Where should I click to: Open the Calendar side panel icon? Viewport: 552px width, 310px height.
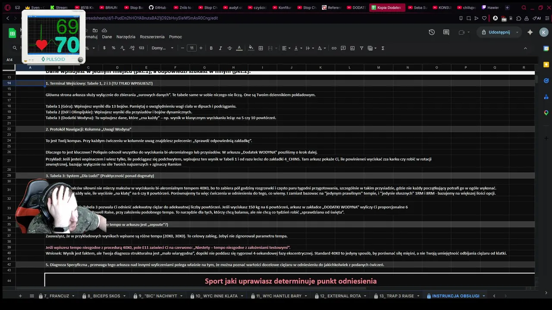tap(546, 48)
